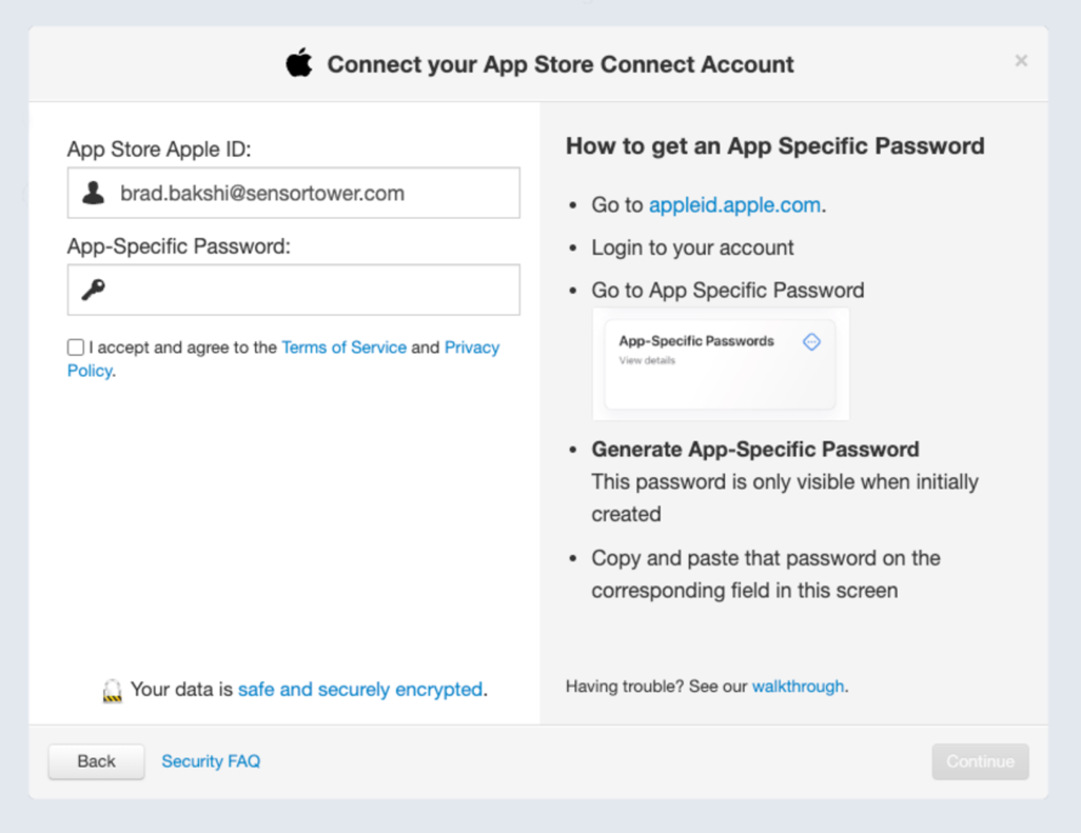This screenshot has width=1081, height=833.
Task: Click the padlock security icon
Action: point(112,690)
